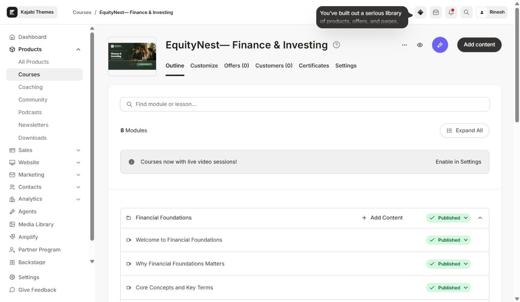Open the Why Financial Foundations Matters lesson
This screenshot has width=520, height=302.
pos(180,264)
